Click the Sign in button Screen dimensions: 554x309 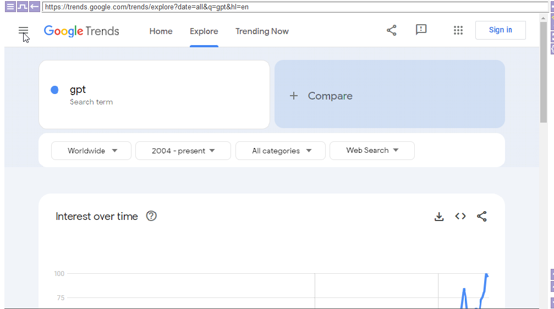coord(500,30)
